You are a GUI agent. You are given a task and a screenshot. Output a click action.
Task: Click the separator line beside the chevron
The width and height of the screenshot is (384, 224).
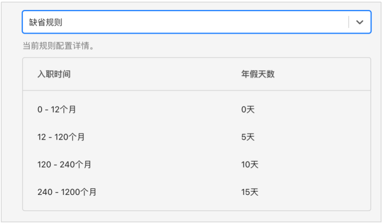(349, 22)
